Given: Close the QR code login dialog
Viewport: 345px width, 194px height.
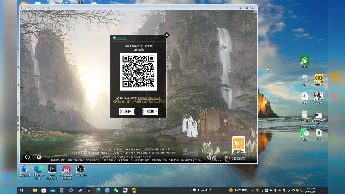Looking at the screenshot, I should coord(166,35).
